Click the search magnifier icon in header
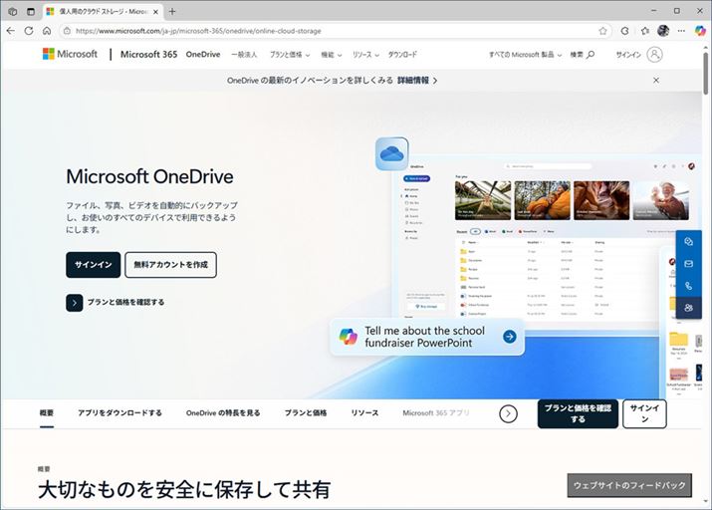This screenshot has height=510, width=712. point(591,55)
